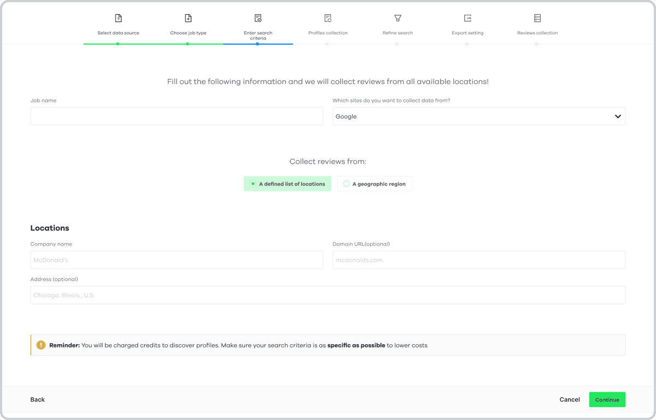Image resolution: width=656 pixels, height=420 pixels.
Task: Switch to the Refine search step label
Action: [397, 33]
